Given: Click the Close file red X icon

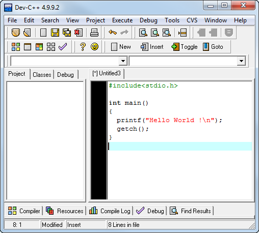Looking at the screenshot, I should [x=79, y=33].
